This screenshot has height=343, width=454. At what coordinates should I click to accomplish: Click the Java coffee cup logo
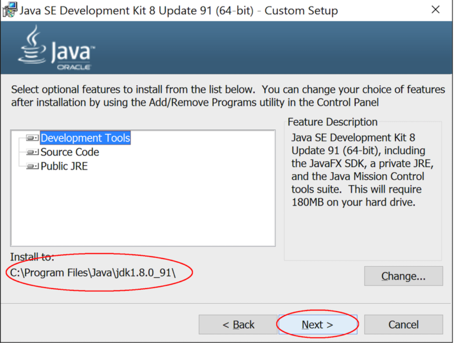[33, 45]
